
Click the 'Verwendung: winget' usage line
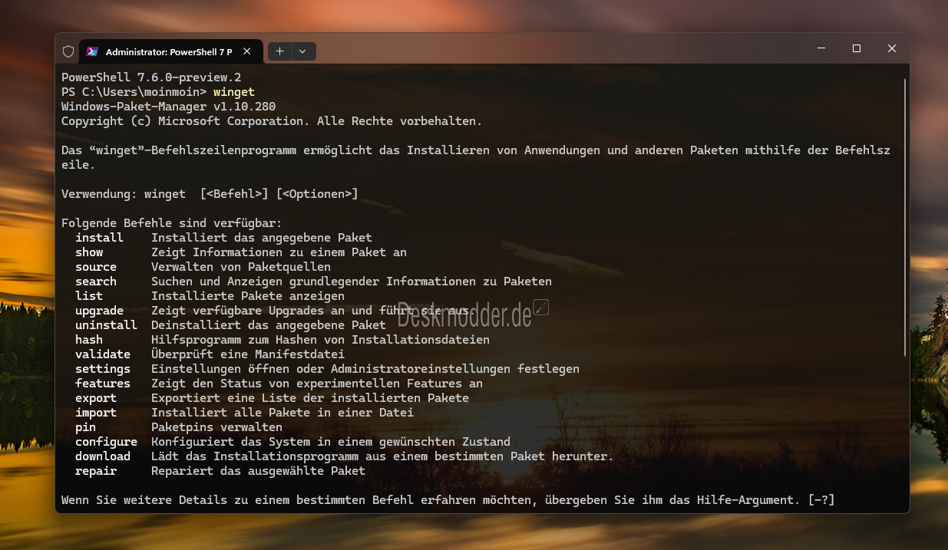[210, 194]
